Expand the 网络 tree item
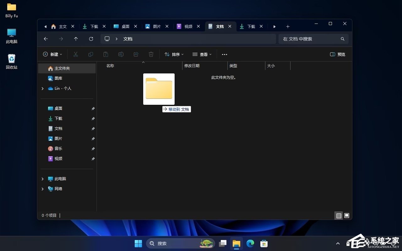Image resolution: width=402 pixels, height=251 pixels. pyautogui.click(x=43, y=189)
